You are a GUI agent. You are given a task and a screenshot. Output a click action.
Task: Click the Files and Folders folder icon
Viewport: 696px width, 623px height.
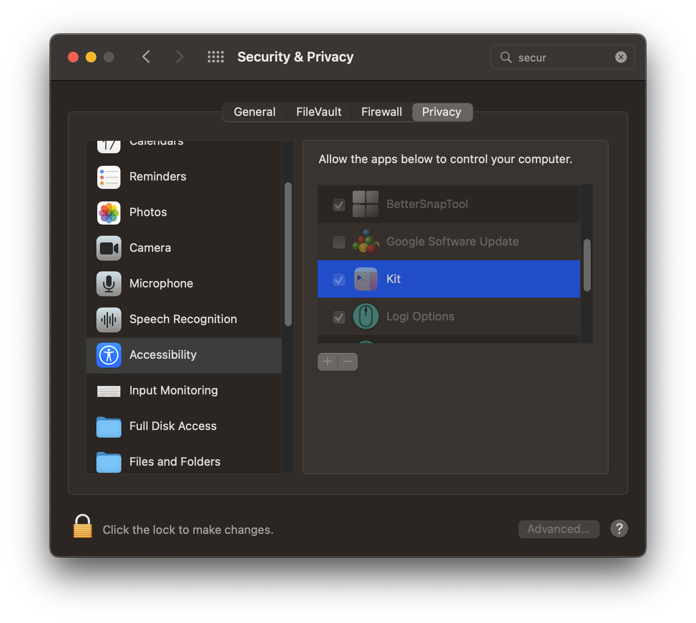pos(109,462)
